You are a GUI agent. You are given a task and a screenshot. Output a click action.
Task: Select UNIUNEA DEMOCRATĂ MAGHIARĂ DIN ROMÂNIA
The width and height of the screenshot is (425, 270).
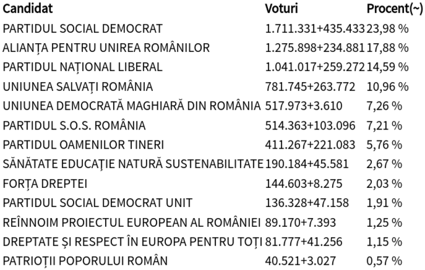131,106
